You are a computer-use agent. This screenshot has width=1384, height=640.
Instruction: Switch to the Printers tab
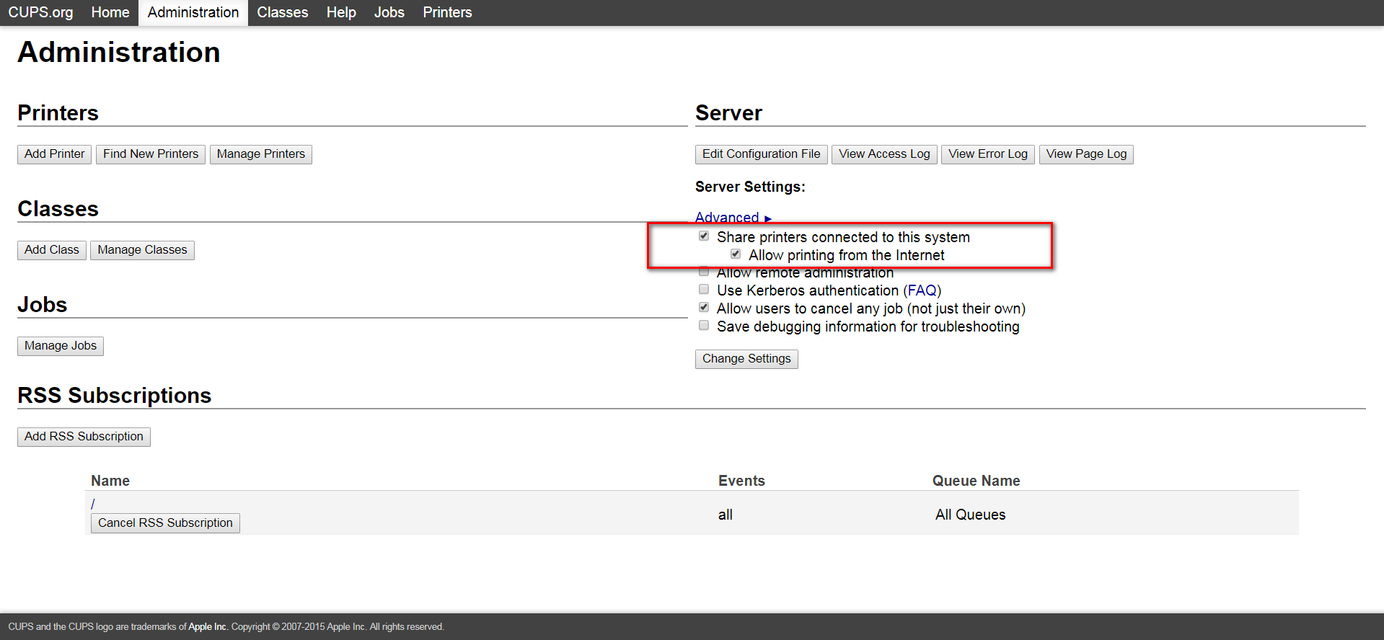(447, 12)
